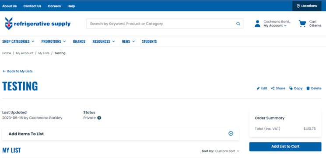The image size is (326, 158).
Task: Click the Share list link text
Action: 280,88
